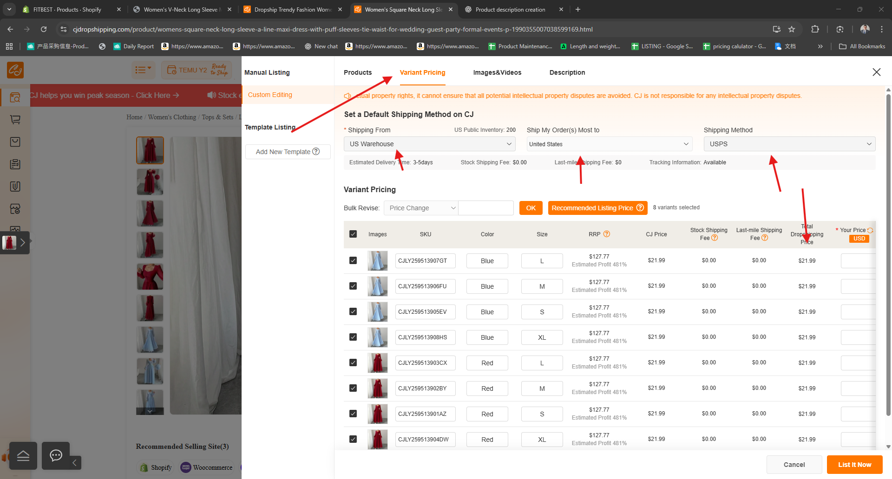This screenshot has height=479, width=892.
Task: Open the Shipping From US Warehouse dropdown
Action: [429, 144]
